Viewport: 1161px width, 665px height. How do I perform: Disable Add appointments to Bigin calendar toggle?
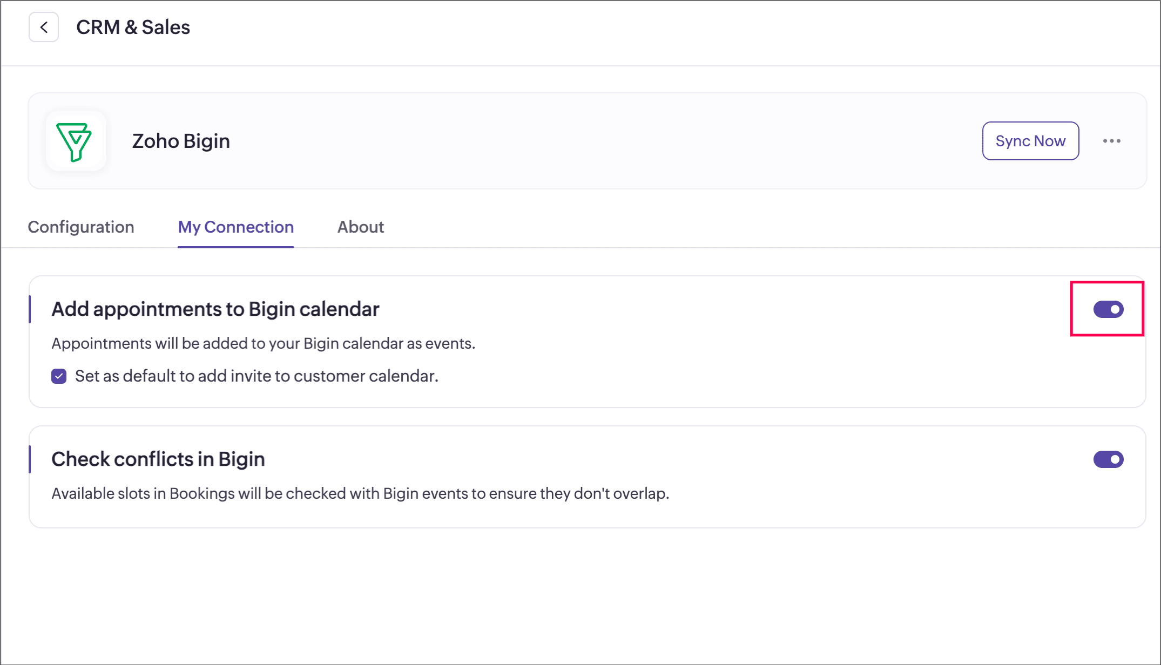pyautogui.click(x=1108, y=309)
